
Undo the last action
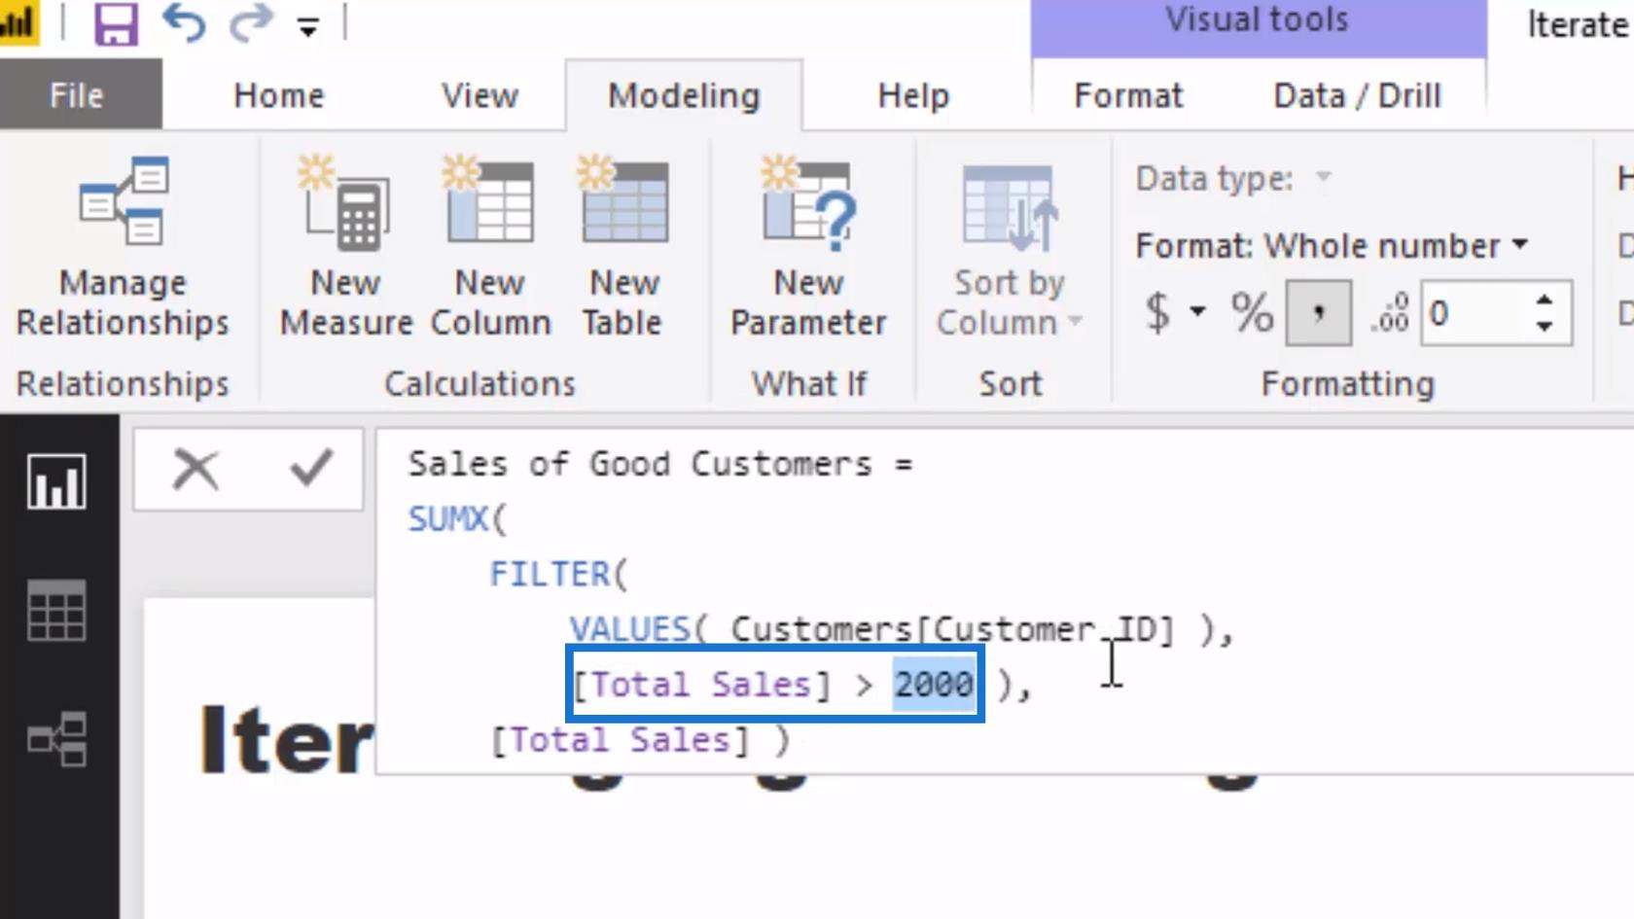[x=184, y=22]
